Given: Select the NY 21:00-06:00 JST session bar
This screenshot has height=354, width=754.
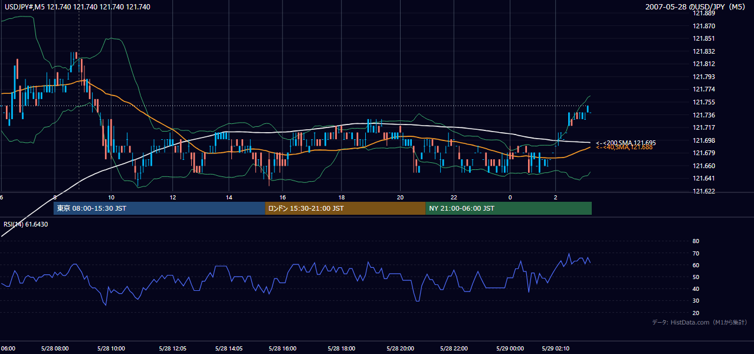Looking at the screenshot, I should click(x=509, y=208).
